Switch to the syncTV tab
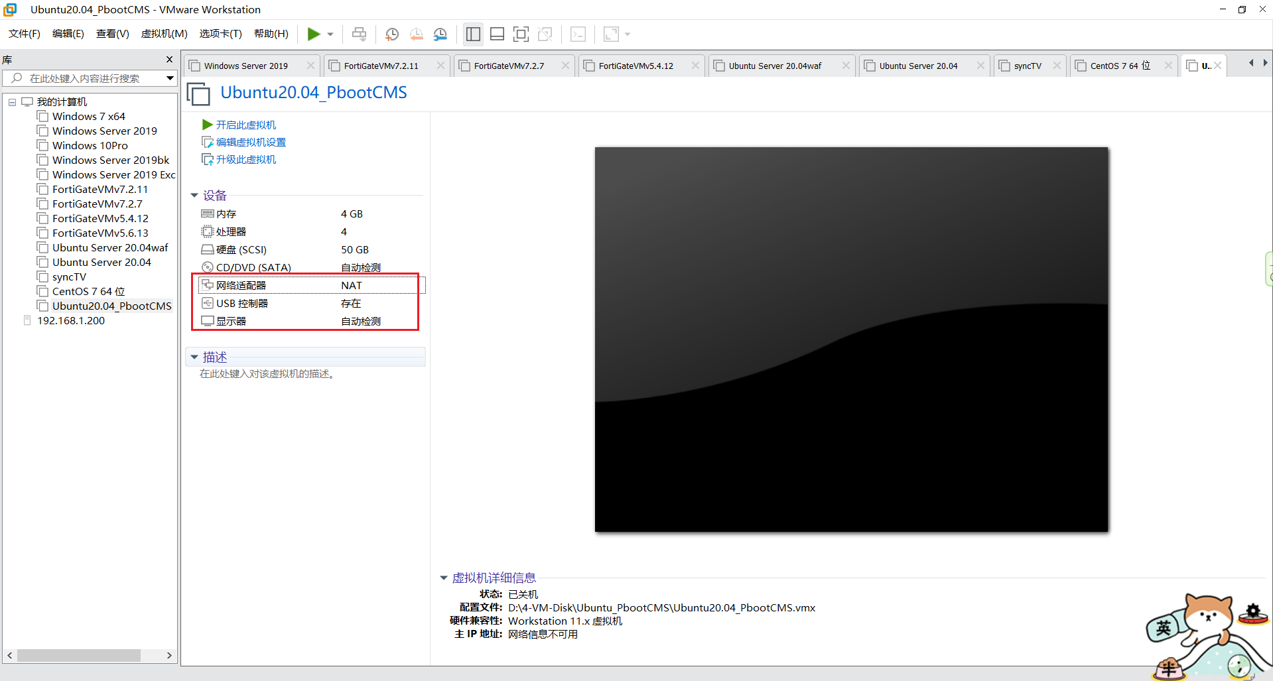 [1028, 66]
